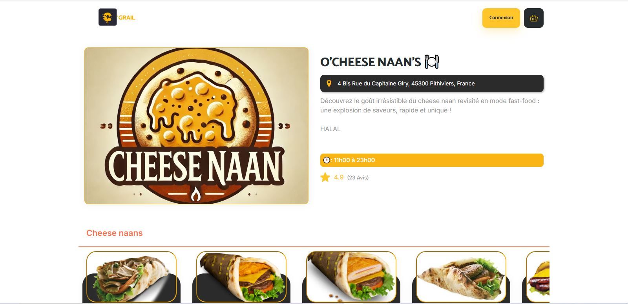This screenshot has height=304, width=628.
Task: Click the location pin icon
Action: [329, 83]
